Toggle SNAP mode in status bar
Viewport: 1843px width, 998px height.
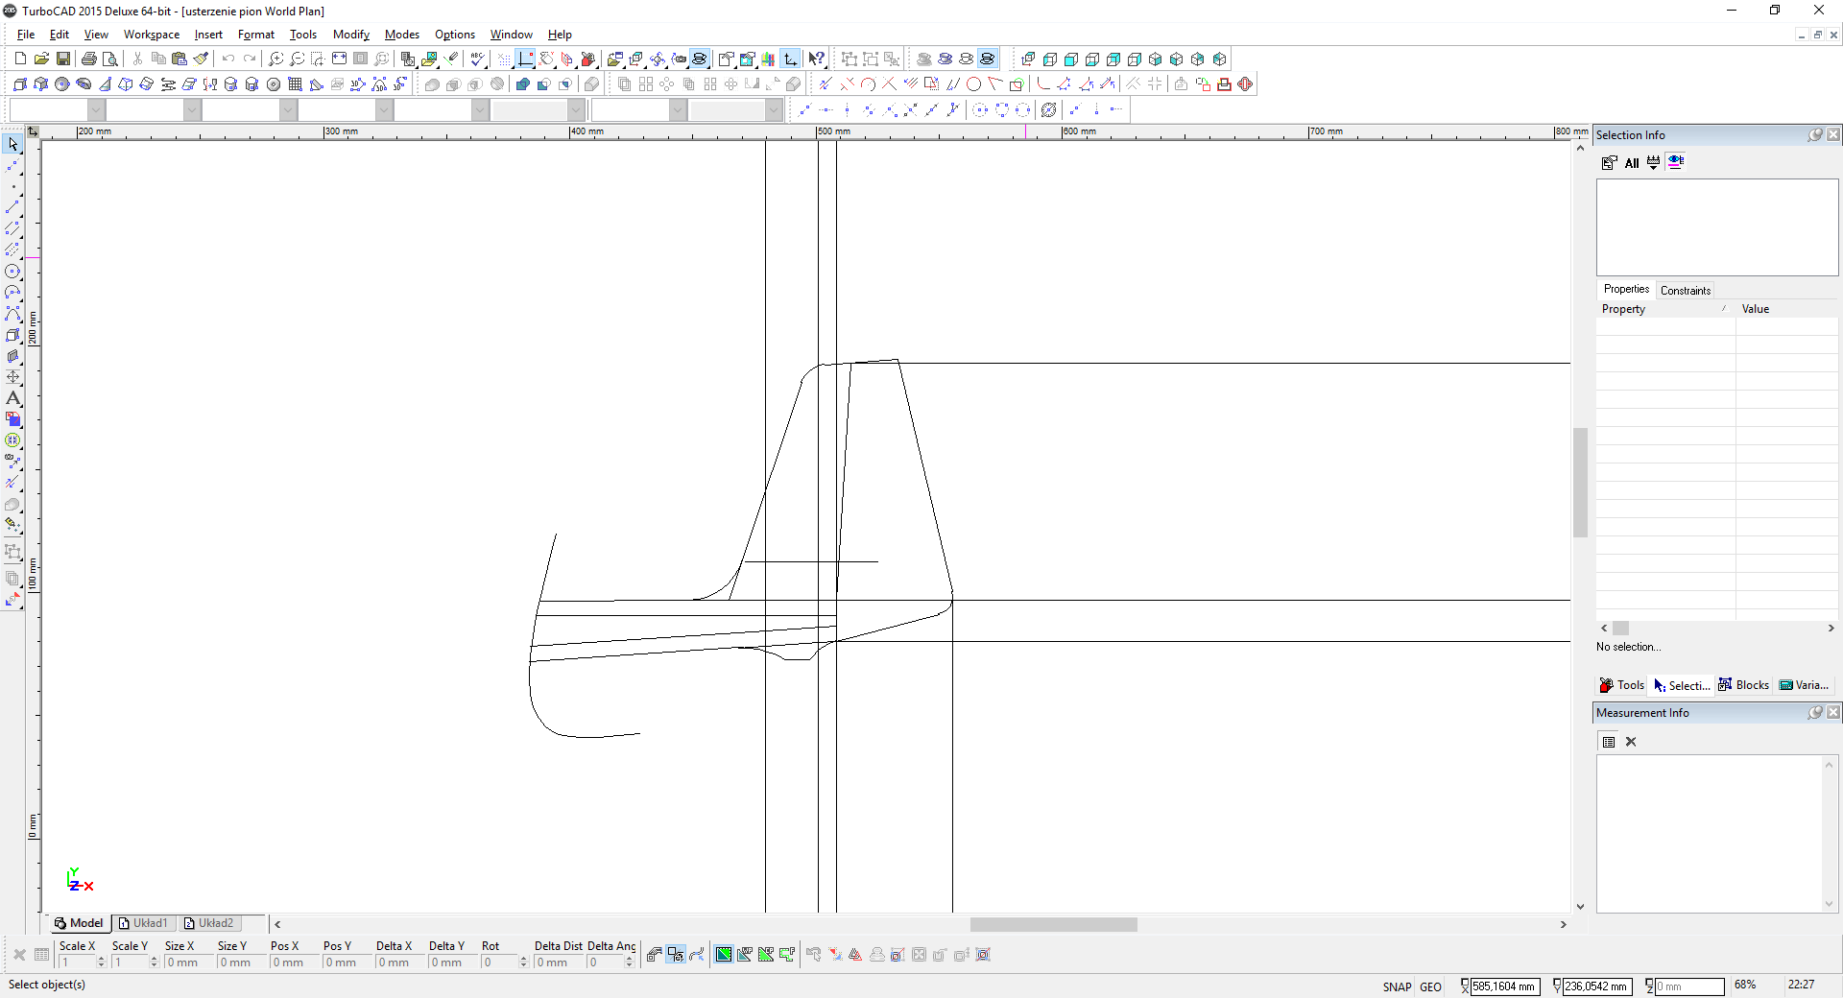1397,986
